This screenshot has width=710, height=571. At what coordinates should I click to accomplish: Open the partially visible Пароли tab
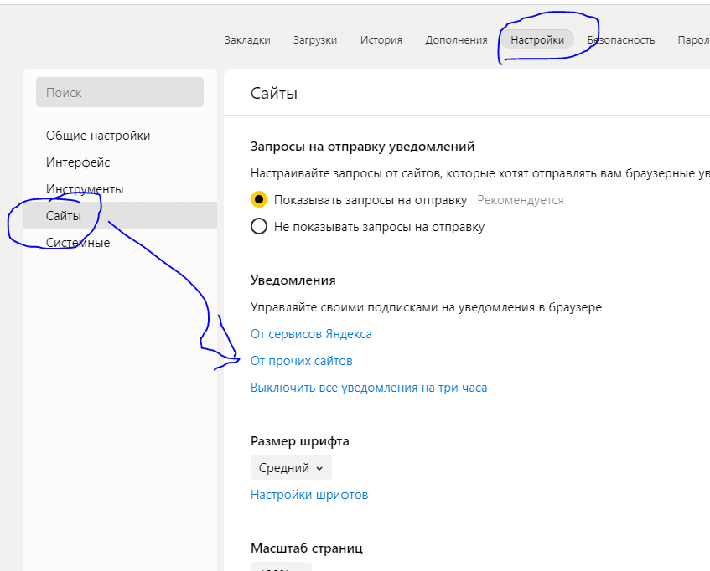(693, 39)
